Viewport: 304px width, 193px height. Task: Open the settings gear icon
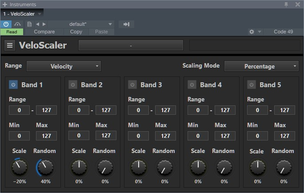[252, 32]
